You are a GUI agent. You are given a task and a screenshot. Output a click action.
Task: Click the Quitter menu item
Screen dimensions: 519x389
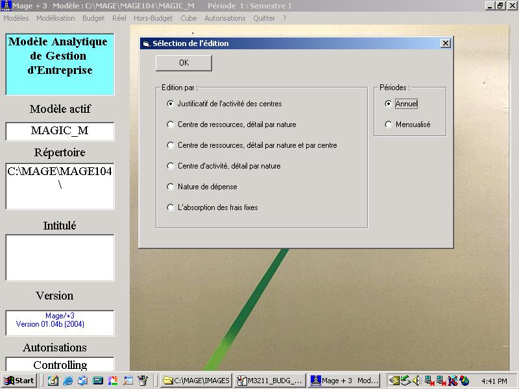pyautogui.click(x=264, y=18)
